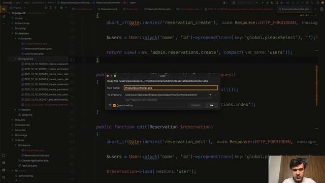
Task: Open the Database tool window icon
Action: [x=321, y=9]
